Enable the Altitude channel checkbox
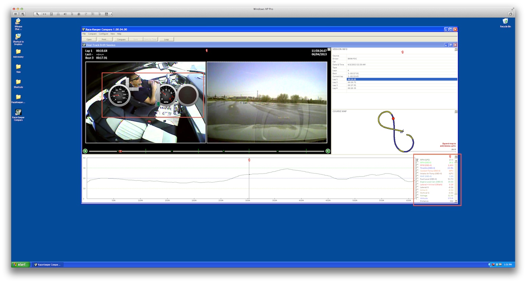 tap(417, 198)
